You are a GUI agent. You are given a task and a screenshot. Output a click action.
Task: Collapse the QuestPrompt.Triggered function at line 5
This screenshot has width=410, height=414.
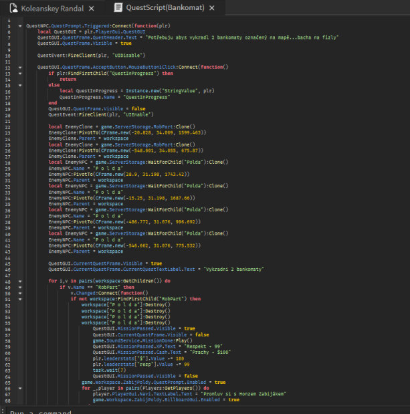(x=20, y=25)
